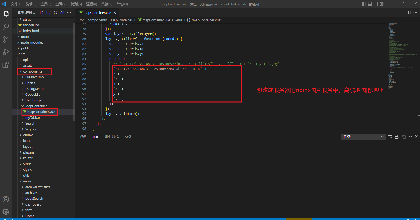The image size is (420, 220).
Task: Open Source Control view
Action: tap(6, 39)
